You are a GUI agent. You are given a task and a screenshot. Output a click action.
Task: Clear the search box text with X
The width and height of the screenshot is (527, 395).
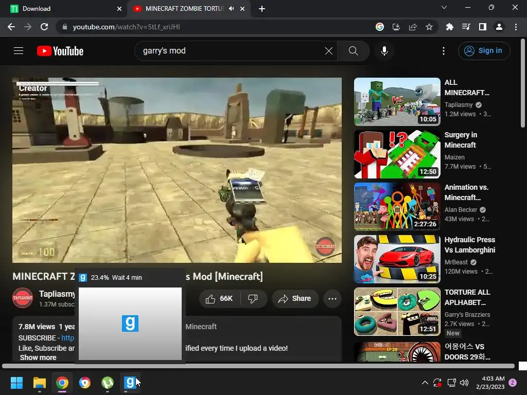click(x=329, y=51)
